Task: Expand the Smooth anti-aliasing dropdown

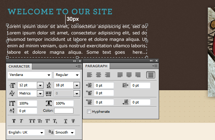Action: tap(64, 132)
